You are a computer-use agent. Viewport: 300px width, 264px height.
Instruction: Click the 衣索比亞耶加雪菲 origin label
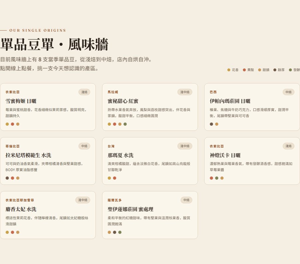[x=20, y=200]
